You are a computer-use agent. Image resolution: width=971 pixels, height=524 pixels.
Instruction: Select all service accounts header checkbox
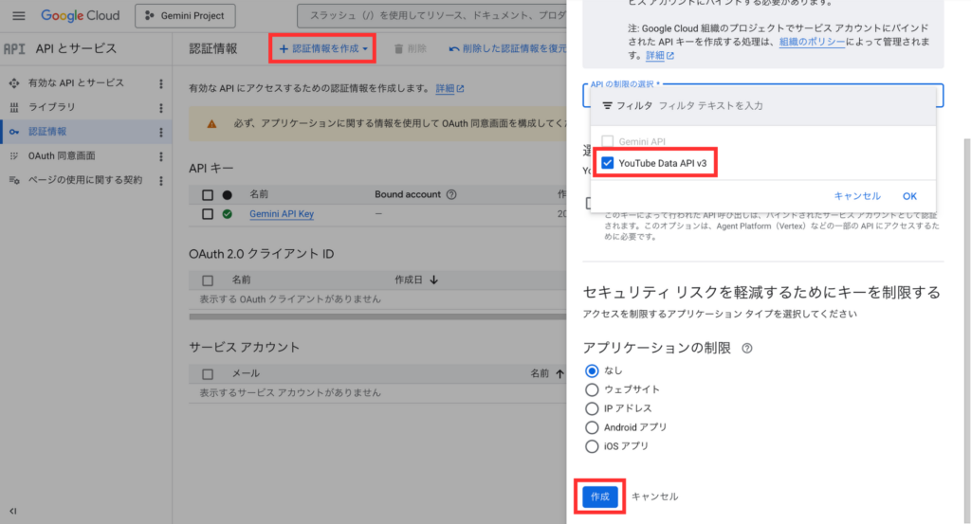pyautogui.click(x=208, y=374)
